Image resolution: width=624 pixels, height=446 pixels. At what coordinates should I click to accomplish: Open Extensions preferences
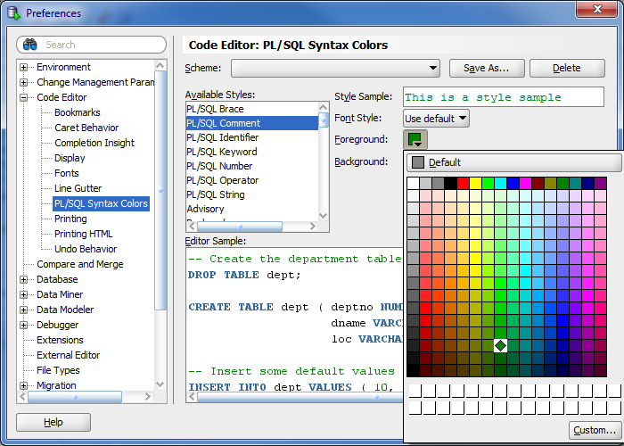pyautogui.click(x=60, y=340)
